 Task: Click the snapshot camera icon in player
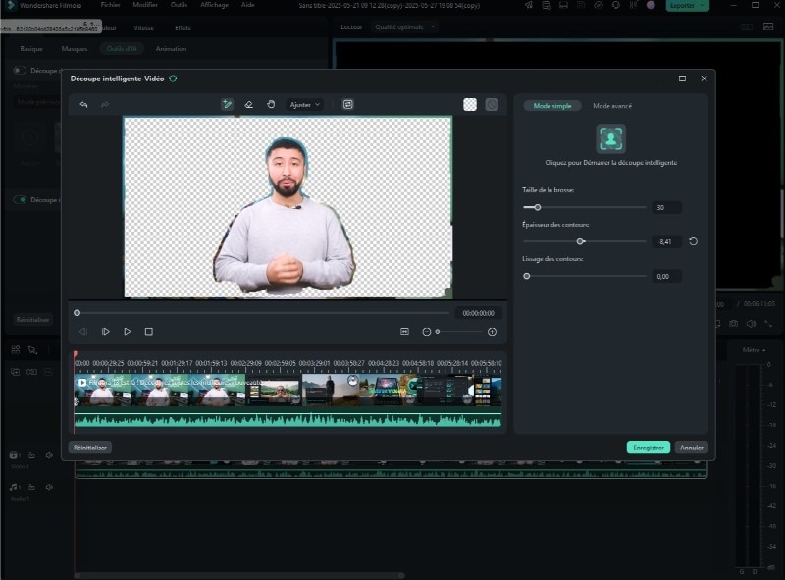coord(733,324)
